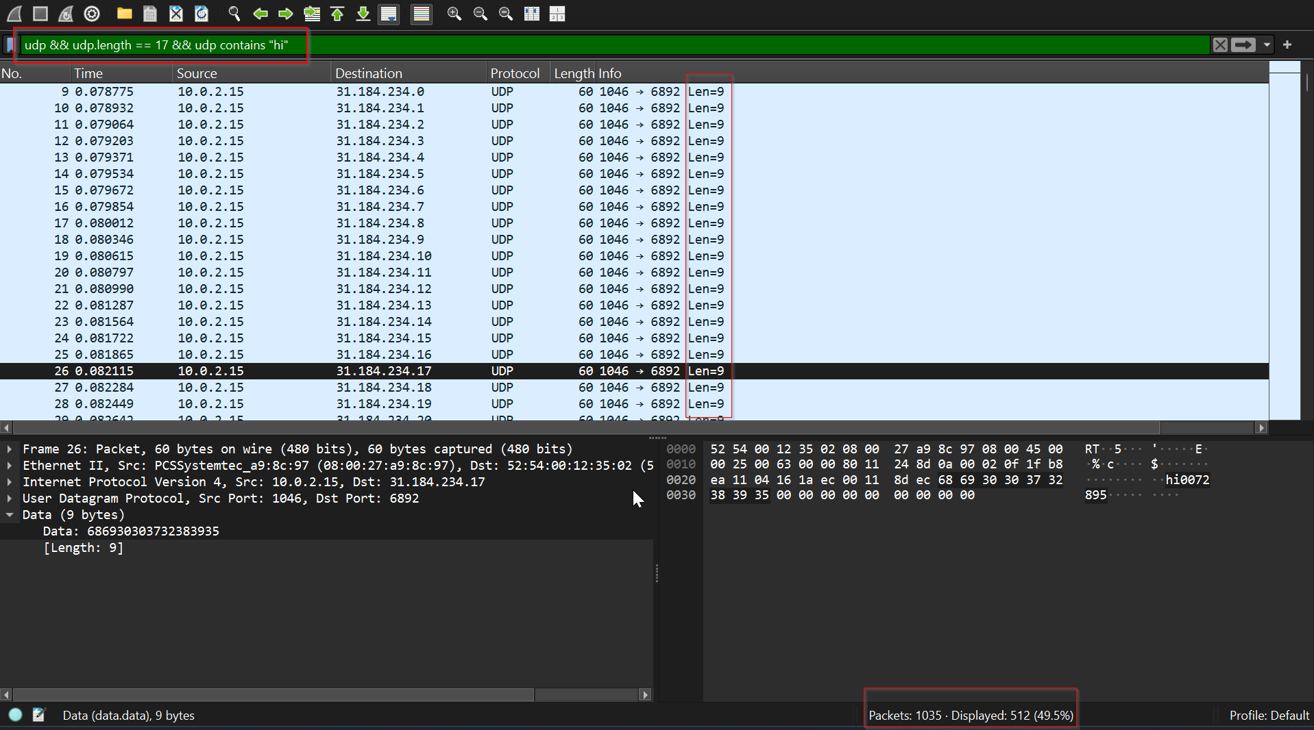Apply the display filter arrow

pos(1243,45)
